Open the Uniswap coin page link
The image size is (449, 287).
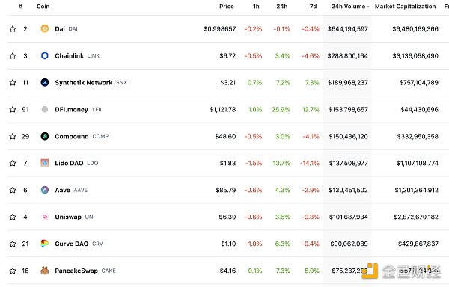click(x=68, y=217)
